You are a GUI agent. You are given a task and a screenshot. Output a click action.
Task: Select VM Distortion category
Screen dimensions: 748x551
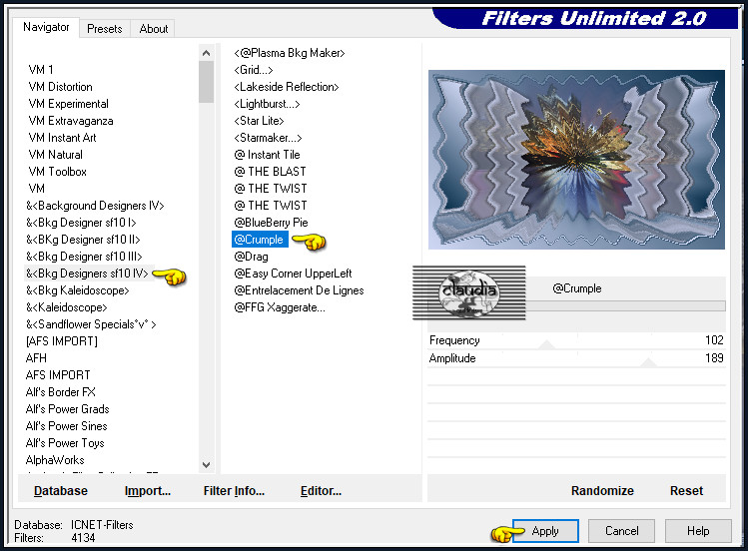pyautogui.click(x=61, y=87)
